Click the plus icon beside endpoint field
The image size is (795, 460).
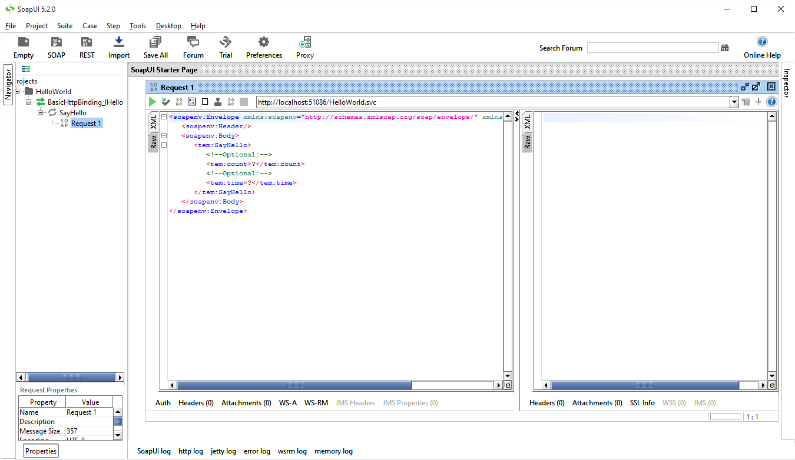coord(758,102)
